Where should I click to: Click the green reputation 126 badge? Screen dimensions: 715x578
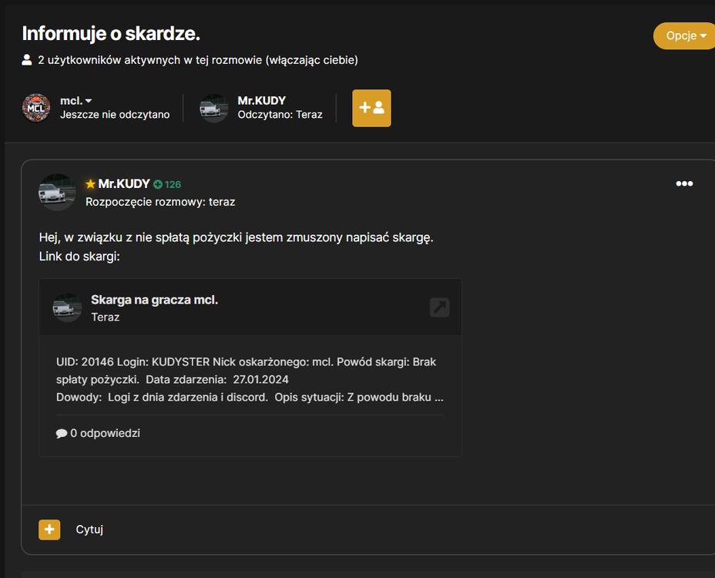coord(167,184)
